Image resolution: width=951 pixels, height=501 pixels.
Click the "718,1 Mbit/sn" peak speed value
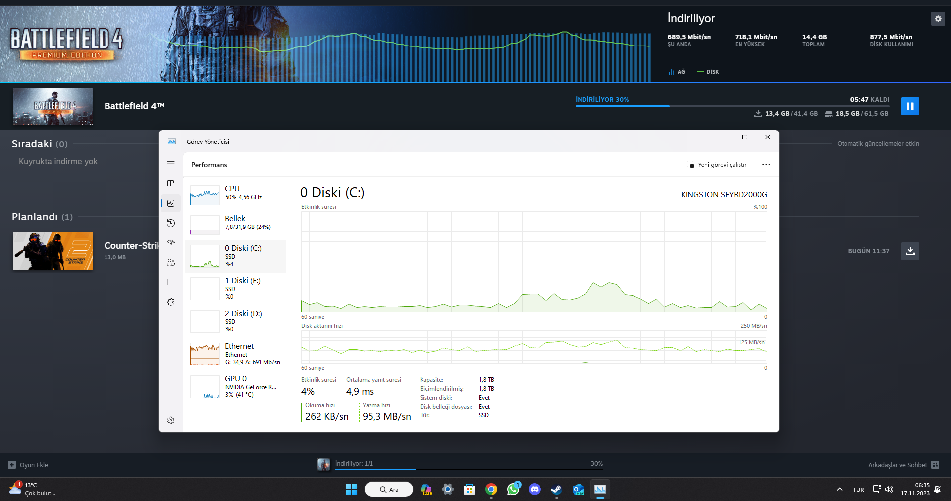[x=756, y=37]
